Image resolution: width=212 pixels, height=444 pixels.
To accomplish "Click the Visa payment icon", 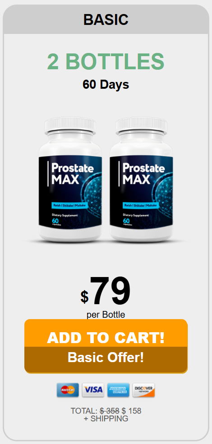I will (93, 390).
